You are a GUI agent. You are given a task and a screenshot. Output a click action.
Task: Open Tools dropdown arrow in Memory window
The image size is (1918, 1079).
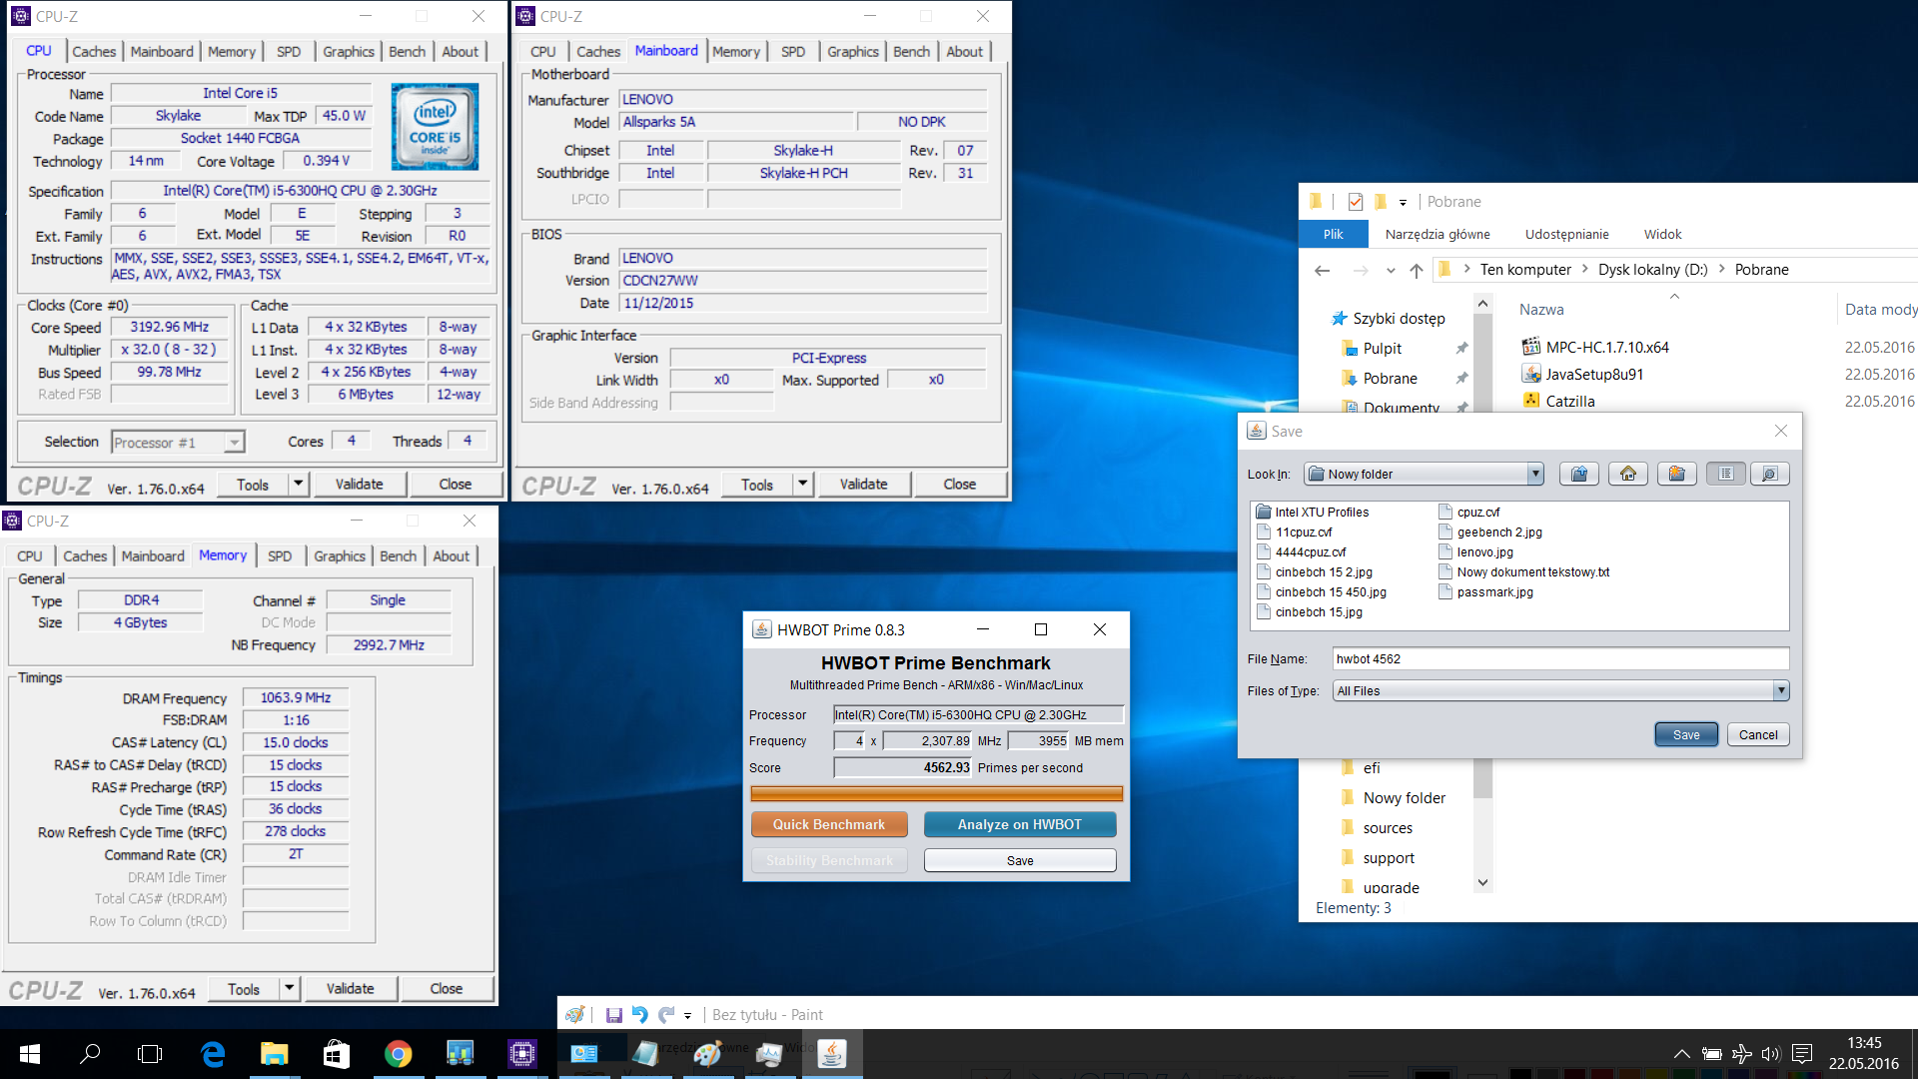pos(289,988)
